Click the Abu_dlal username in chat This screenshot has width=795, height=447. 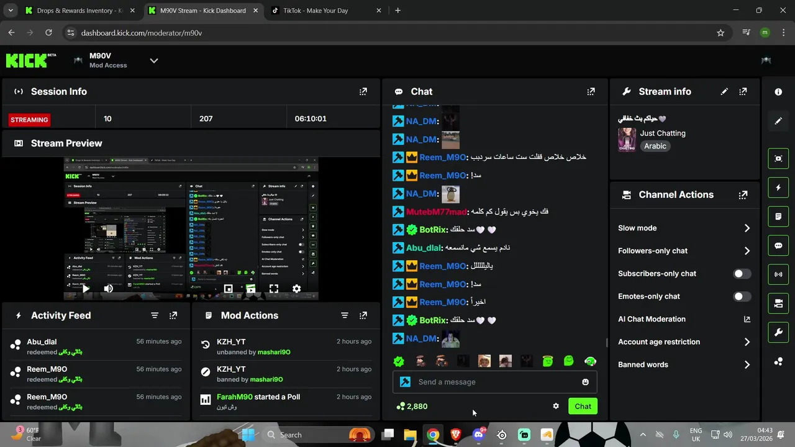click(423, 248)
